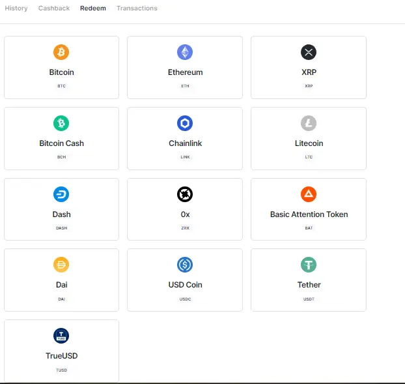
Task: Switch to the Cashback tab
Action: (54, 8)
